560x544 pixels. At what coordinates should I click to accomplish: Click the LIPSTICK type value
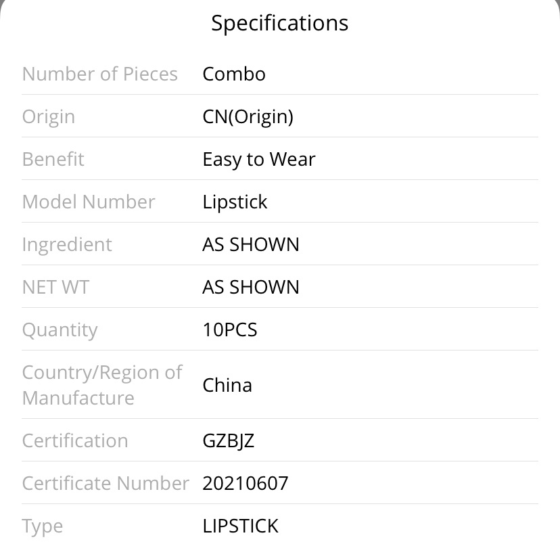point(240,526)
